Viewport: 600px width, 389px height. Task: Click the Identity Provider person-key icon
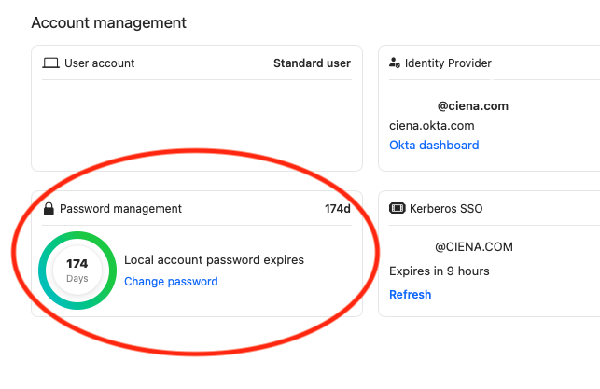pyautogui.click(x=395, y=63)
